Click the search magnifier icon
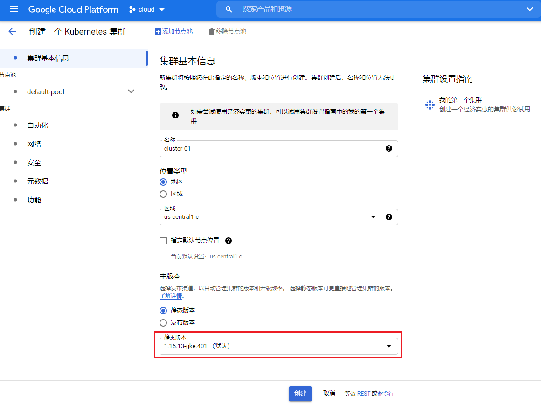The image size is (541, 404). pyautogui.click(x=229, y=9)
